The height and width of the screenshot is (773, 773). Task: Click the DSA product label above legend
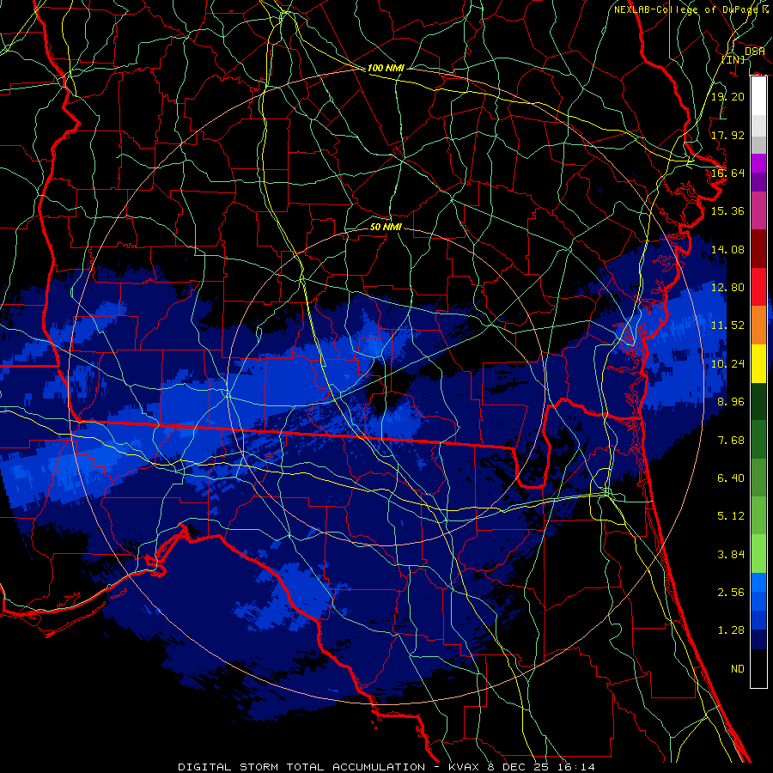[754, 52]
